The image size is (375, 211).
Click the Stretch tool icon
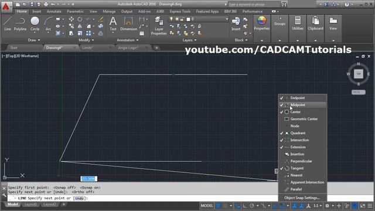(x=71, y=33)
